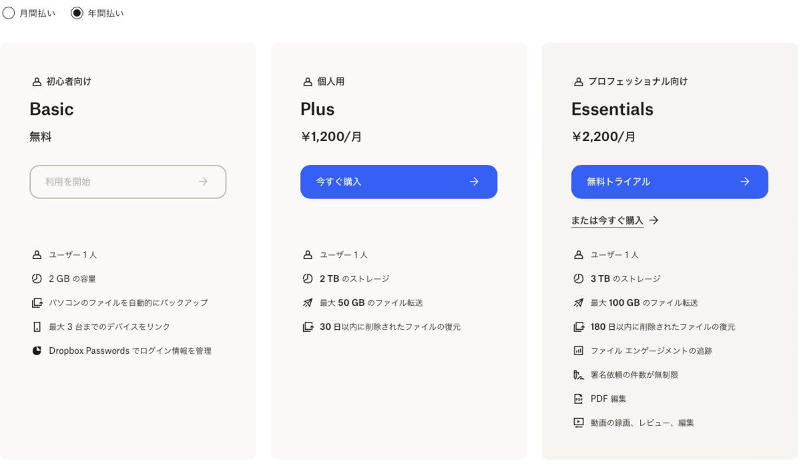801x464 pixels.
Task: Click the 無料 price text
Action: coord(41,137)
